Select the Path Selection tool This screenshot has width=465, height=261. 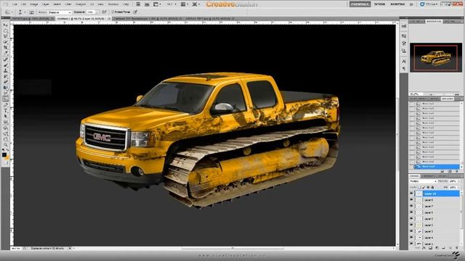pos(5,116)
